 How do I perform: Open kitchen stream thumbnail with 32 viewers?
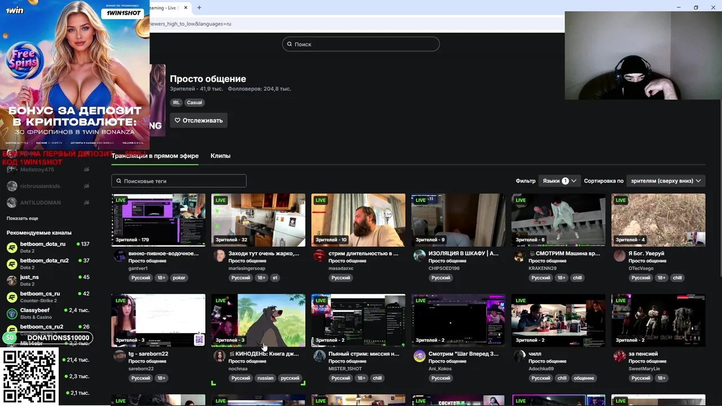point(258,220)
